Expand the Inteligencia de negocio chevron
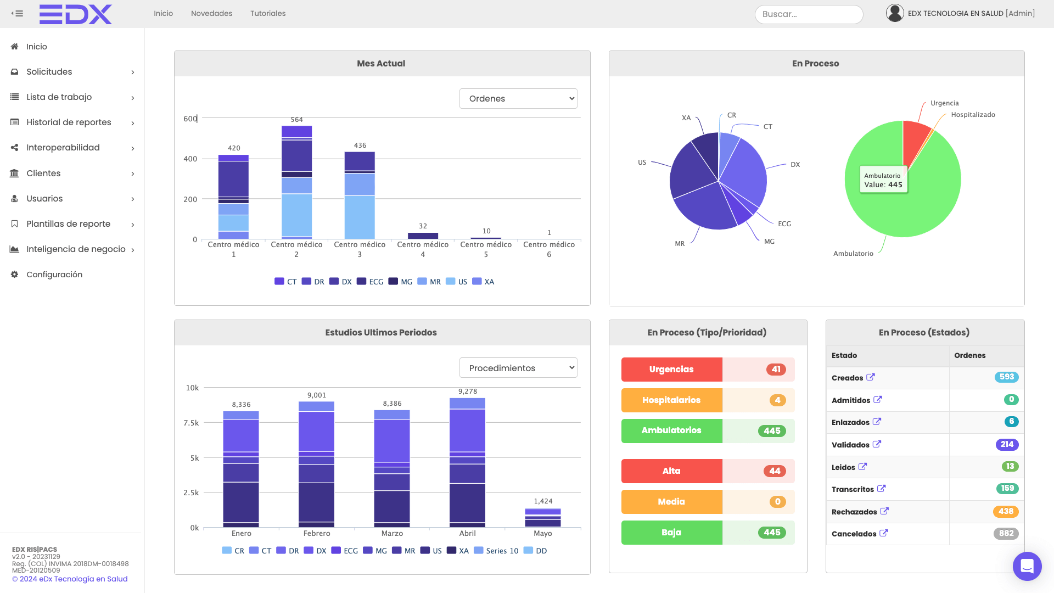 point(133,250)
